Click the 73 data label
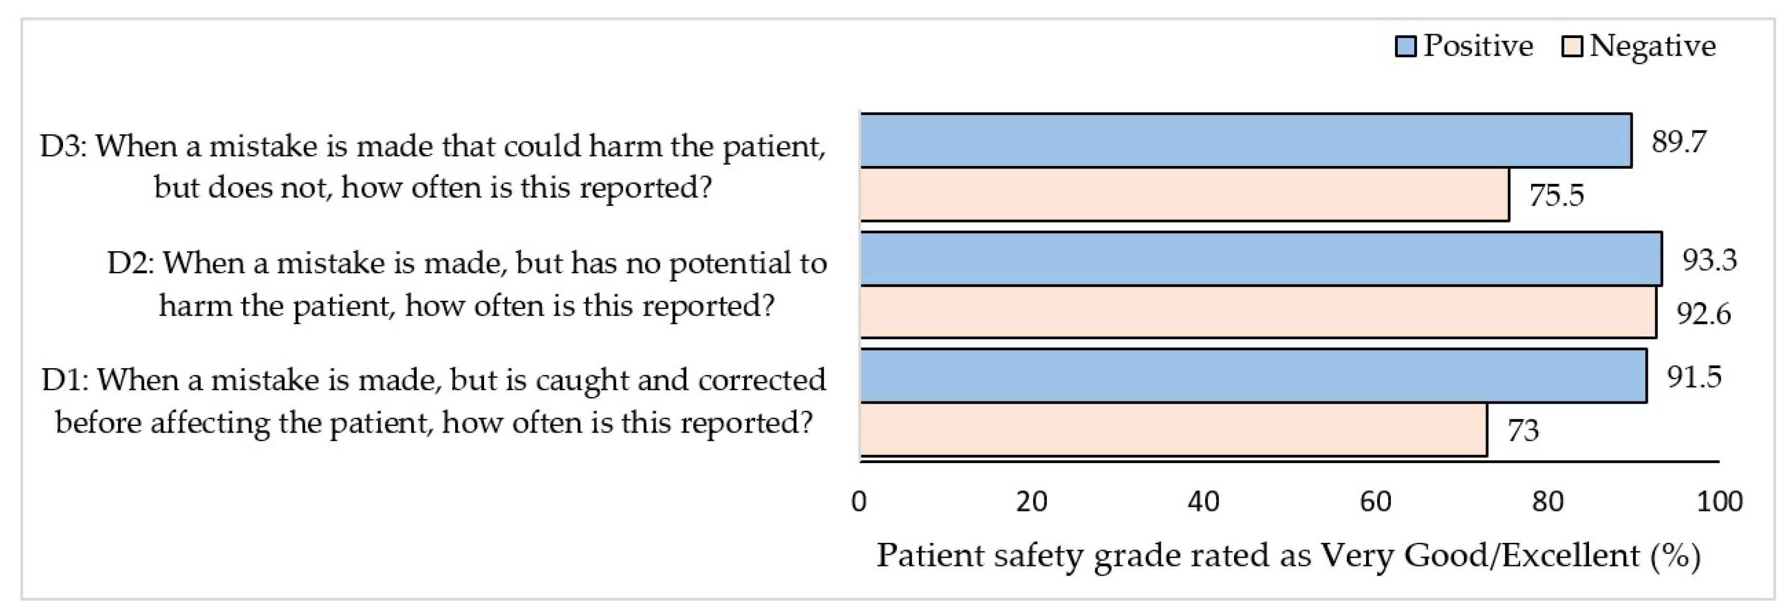Viewport: 1787px width, 616px height. click(1523, 431)
